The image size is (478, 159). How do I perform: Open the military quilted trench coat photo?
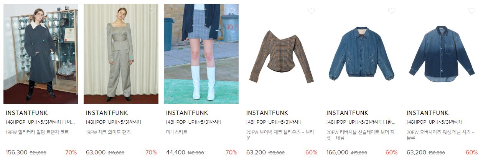point(41,54)
